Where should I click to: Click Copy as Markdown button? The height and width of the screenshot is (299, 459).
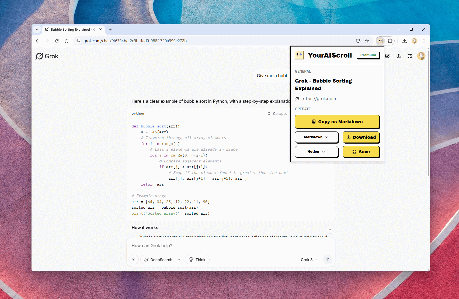337,122
